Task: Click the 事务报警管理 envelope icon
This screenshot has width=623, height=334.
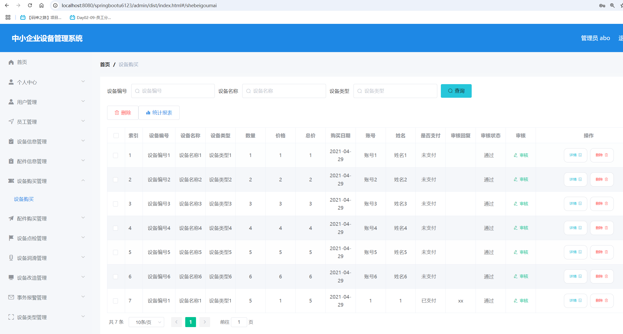Action: (x=11, y=297)
